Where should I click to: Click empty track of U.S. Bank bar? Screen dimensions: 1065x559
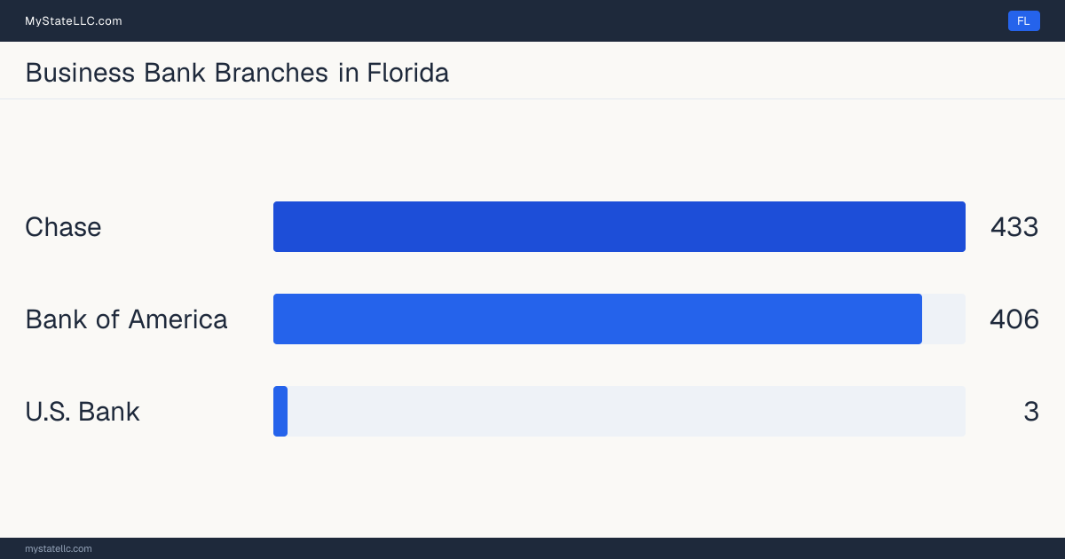627,411
